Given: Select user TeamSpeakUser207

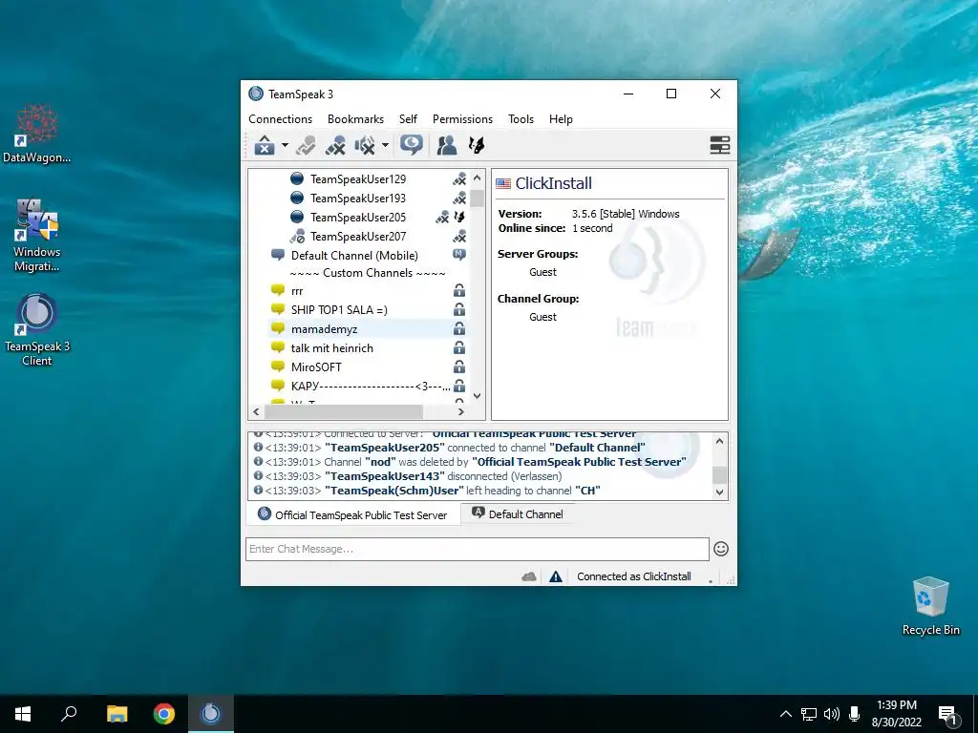Looking at the screenshot, I should click(358, 237).
